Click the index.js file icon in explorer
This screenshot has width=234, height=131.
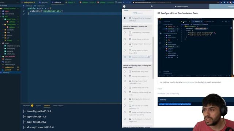[5, 40]
